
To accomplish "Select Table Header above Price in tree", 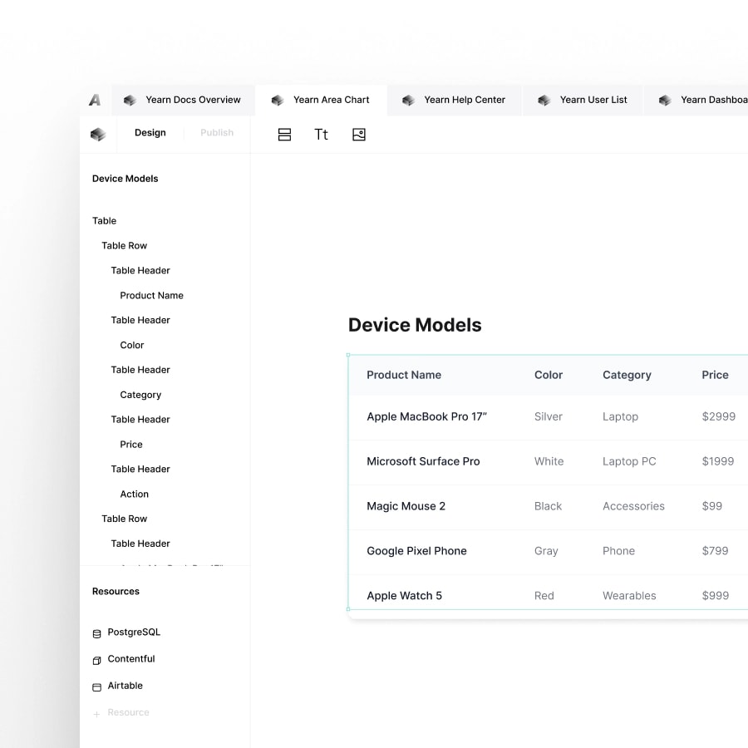I will [140, 420].
